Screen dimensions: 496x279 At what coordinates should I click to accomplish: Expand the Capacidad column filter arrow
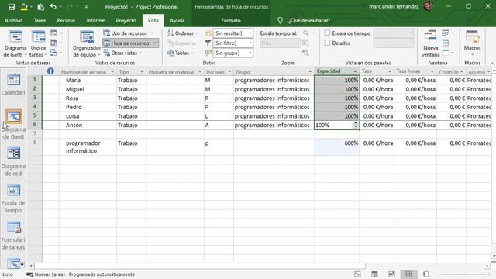click(x=355, y=71)
